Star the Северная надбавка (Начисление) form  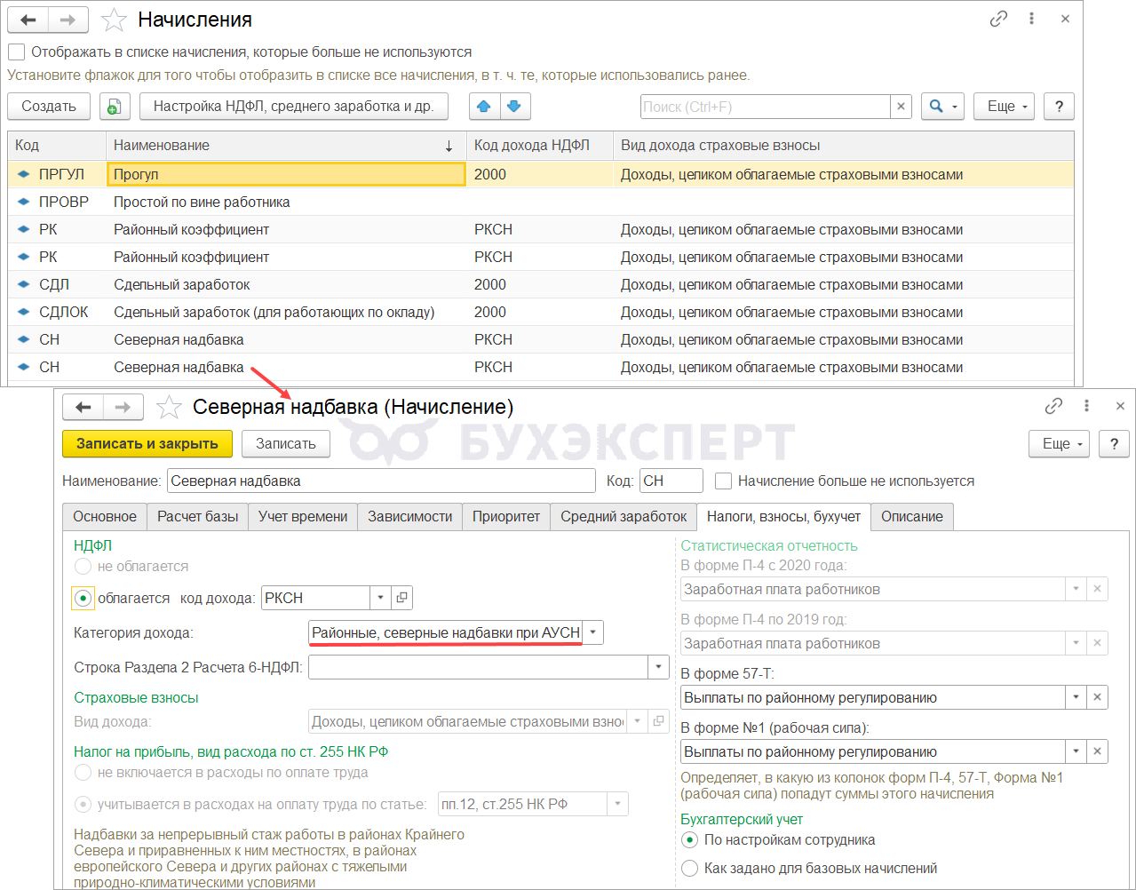[x=169, y=407]
